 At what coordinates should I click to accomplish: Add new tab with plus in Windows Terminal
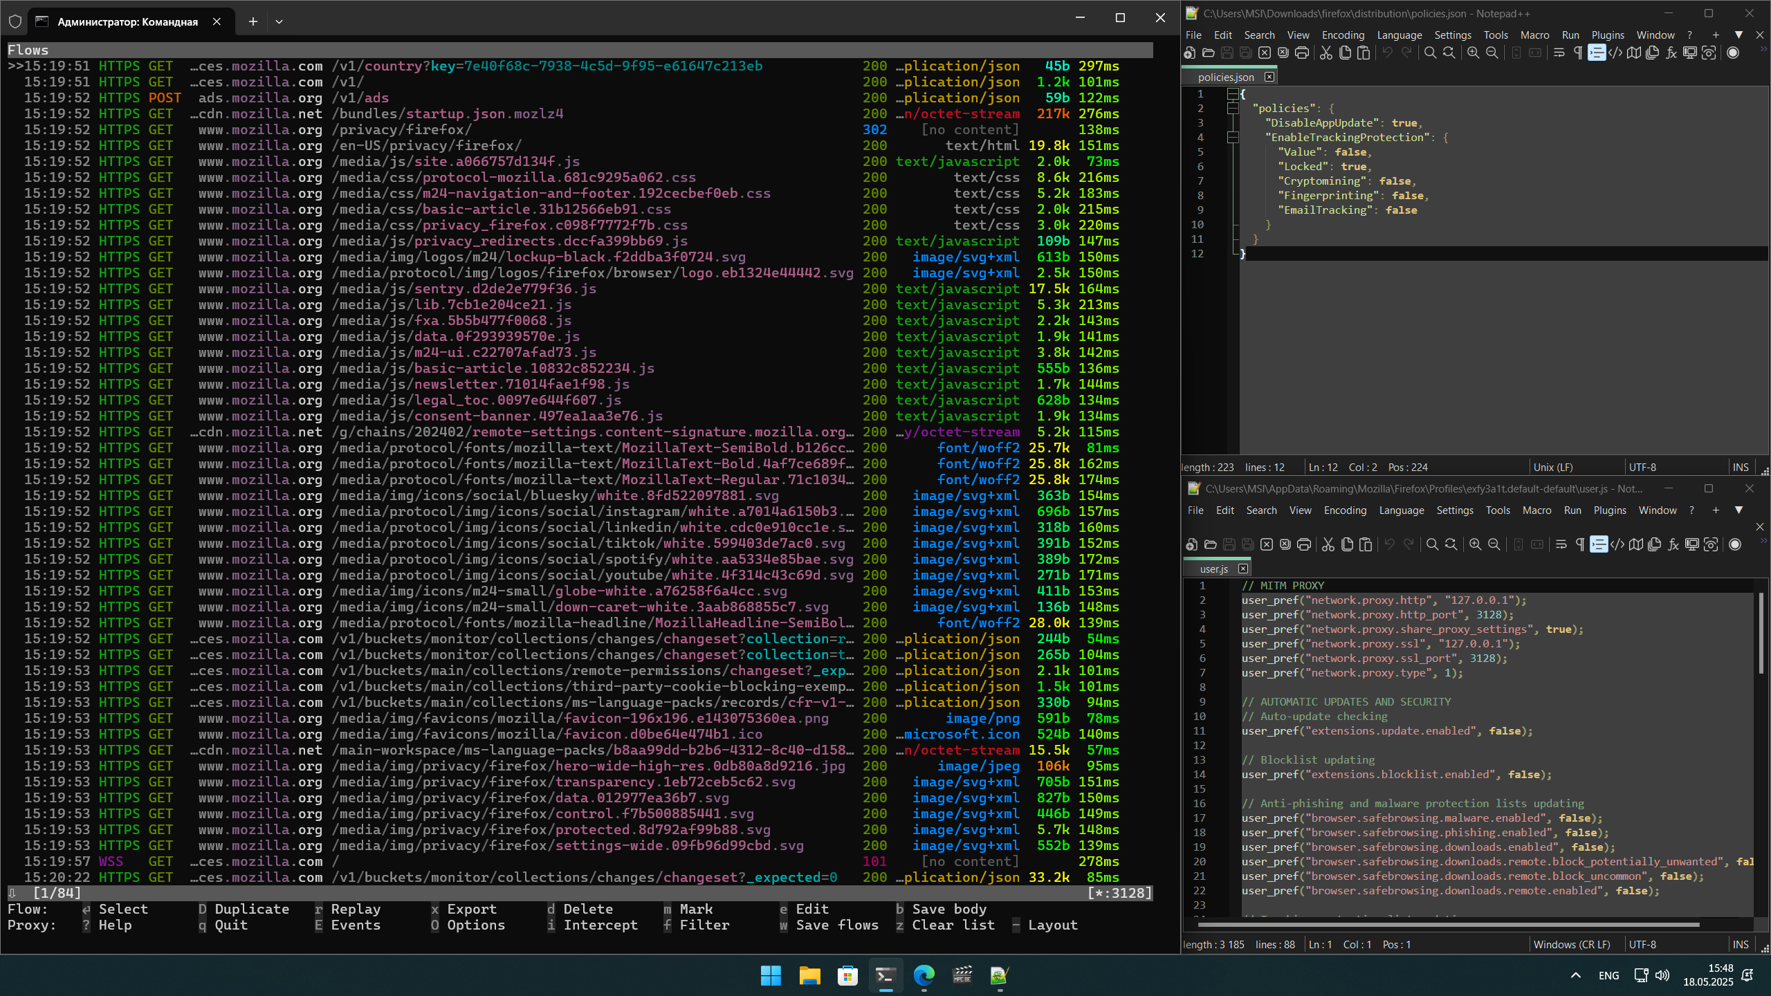pyautogui.click(x=253, y=21)
